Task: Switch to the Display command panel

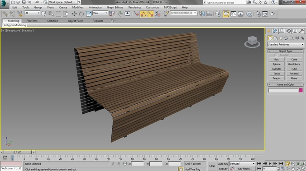Action: point(295,31)
